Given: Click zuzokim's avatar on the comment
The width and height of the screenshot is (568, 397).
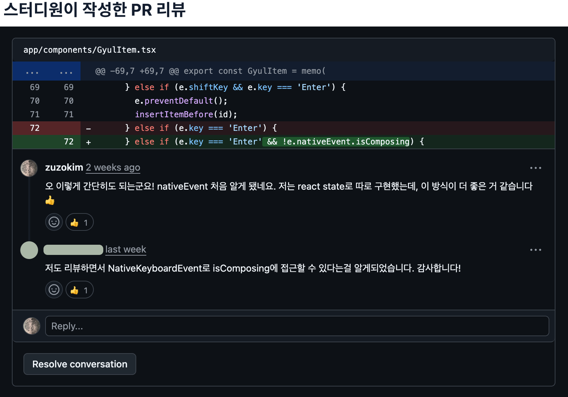Looking at the screenshot, I should pos(29,168).
